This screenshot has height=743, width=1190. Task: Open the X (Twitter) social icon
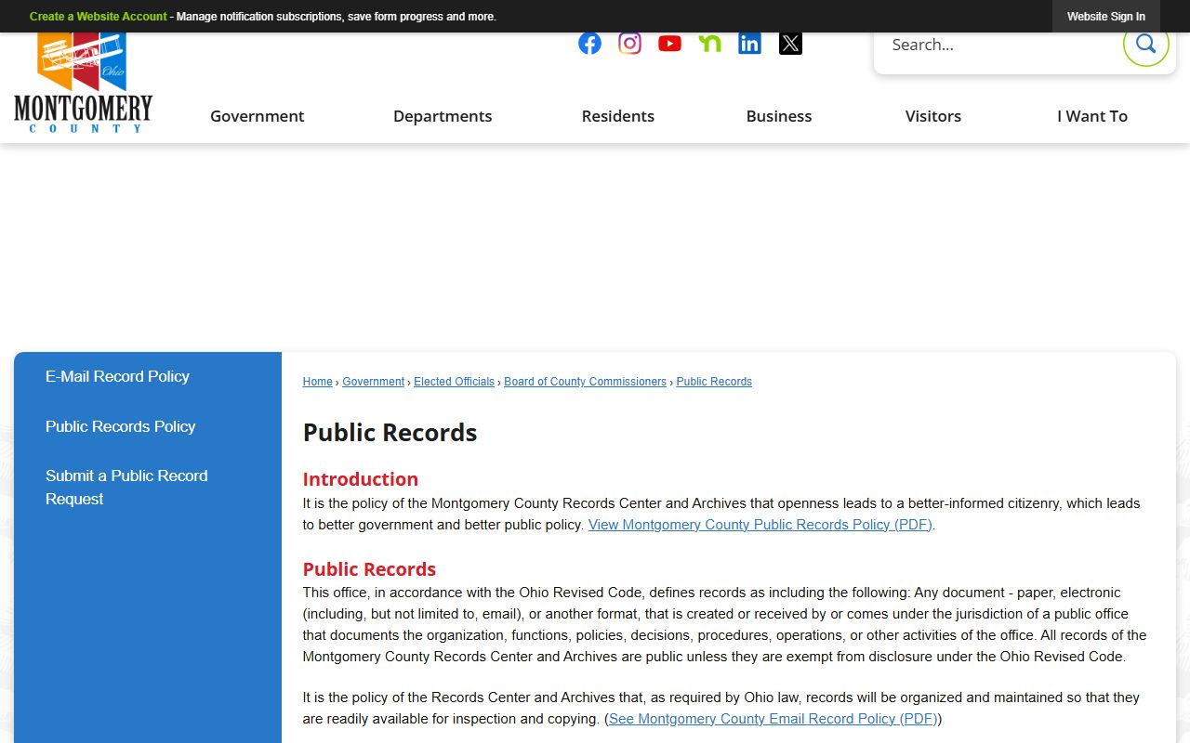coord(790,44)
